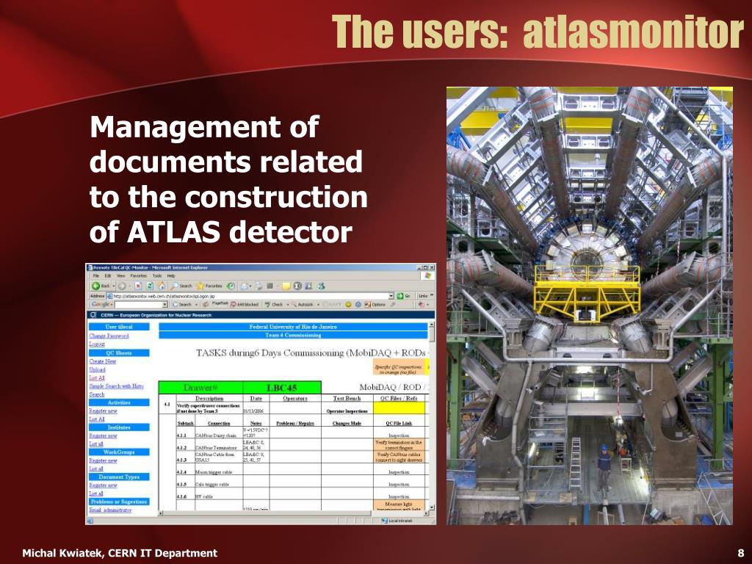
Task: Click the browser address URL field
Action: click(x=250, y=296)
